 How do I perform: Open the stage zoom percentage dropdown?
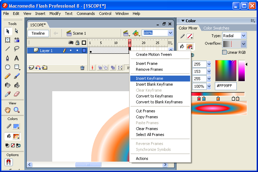coord(170,33)
